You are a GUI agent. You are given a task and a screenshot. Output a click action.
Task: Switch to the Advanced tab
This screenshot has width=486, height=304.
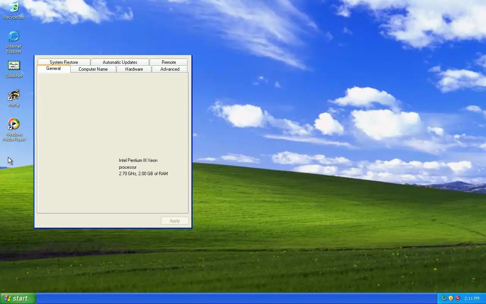point(170,69)
